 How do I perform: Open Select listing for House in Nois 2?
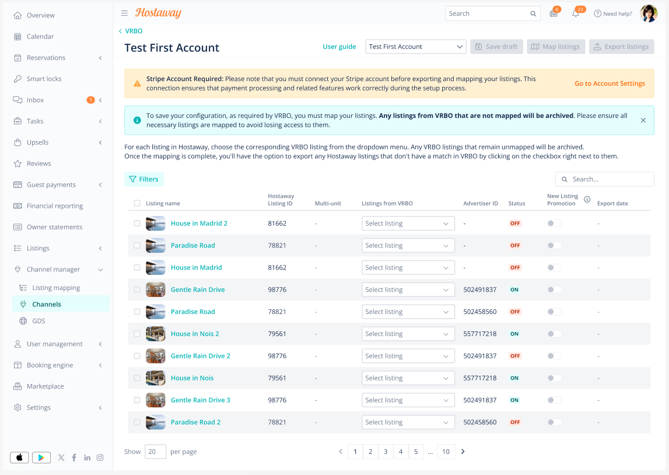coord(408,334)
